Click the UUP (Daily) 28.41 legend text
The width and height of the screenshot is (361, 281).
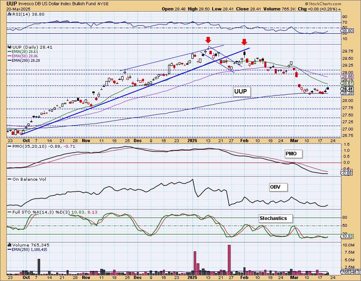[32, 47]
